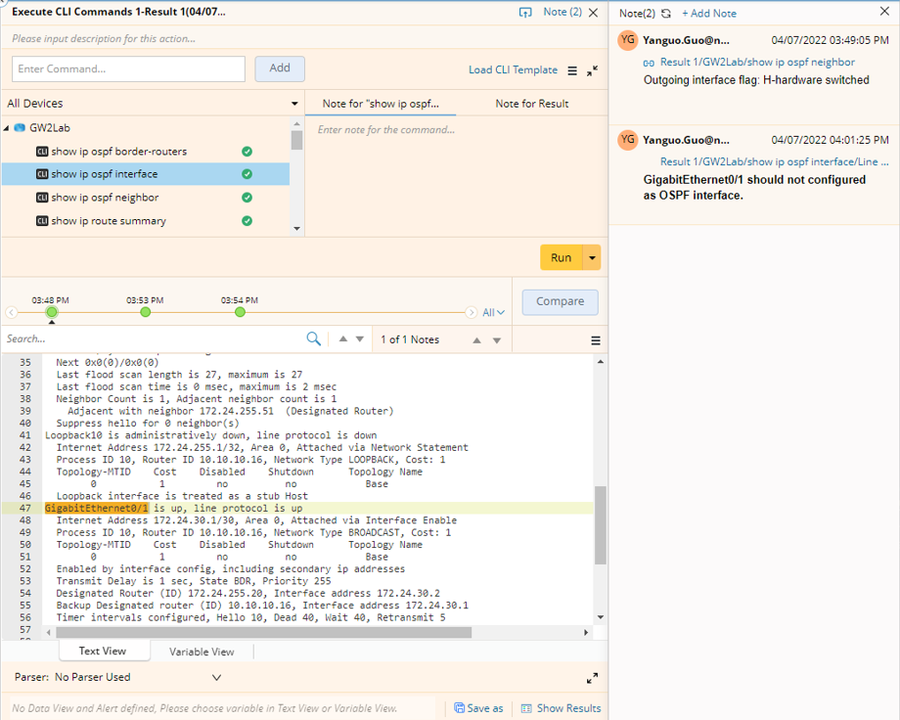Click the YG avatar on the first note
The width and height of the screenshot is (900, 720).
click(x=628, y=40)
